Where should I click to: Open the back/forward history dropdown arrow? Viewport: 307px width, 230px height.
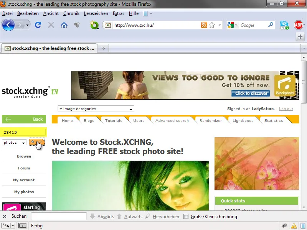point(27,25)
